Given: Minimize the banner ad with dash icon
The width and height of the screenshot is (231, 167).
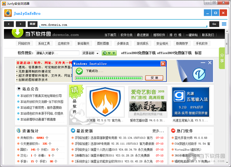Looking at the screenshot, I should click(203, 63).
